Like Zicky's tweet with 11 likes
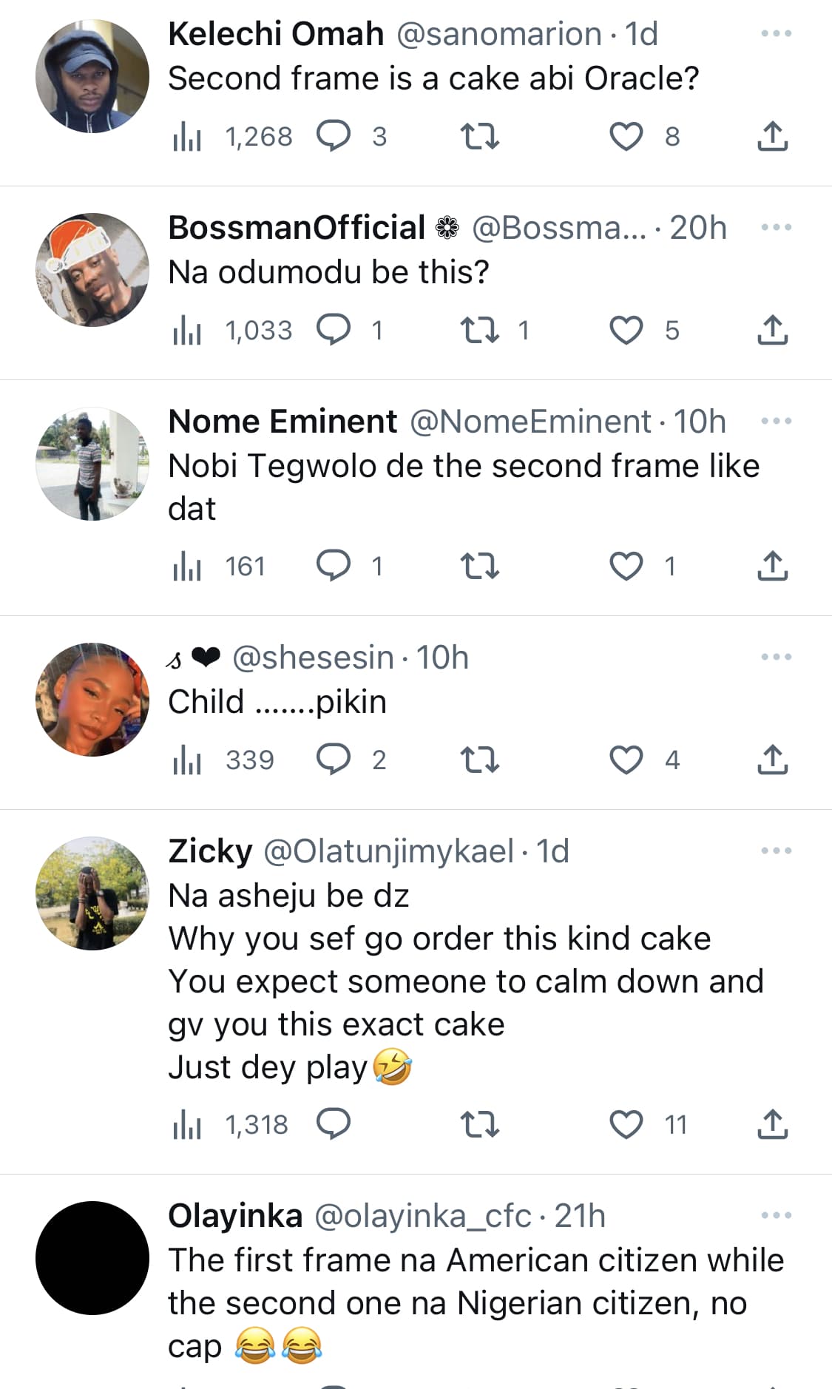The image size is (832, 1389). pos(626,1125)
